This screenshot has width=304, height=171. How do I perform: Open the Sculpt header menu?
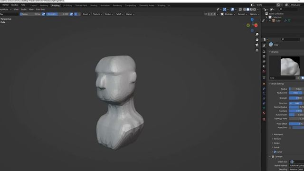coord(24,9)
